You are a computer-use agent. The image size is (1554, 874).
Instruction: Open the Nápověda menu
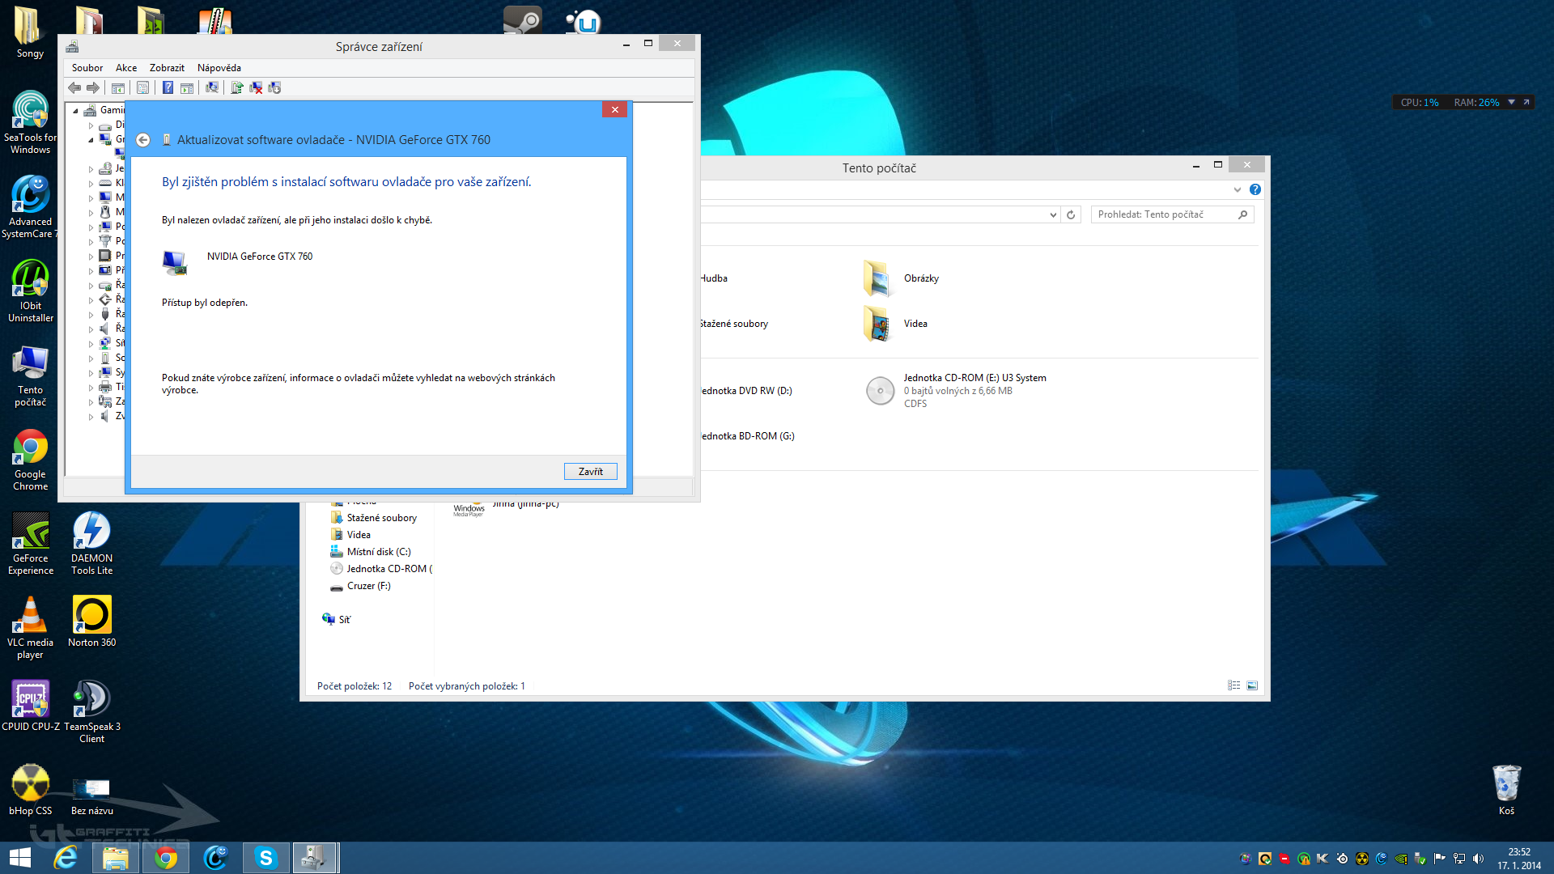tap(219, 68)
